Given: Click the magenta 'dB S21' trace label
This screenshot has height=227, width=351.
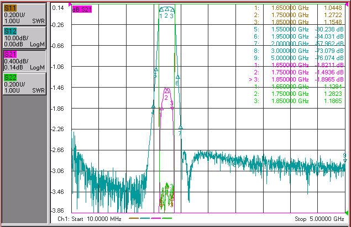Looking at the screenshot, I should pyautogui.click(x=82, y=9).
